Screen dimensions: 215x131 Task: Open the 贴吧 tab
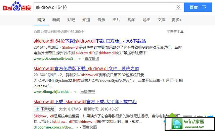point(71,20)
